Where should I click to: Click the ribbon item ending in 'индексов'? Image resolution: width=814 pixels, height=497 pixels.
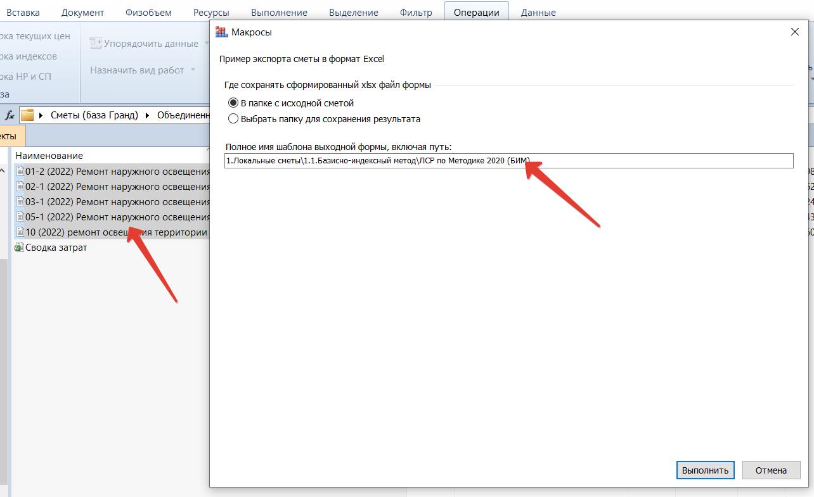[29, 56]
